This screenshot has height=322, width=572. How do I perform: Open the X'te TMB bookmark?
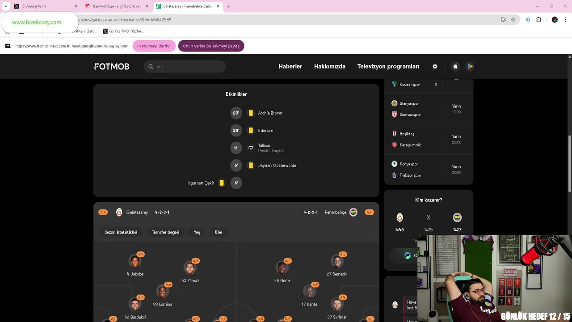(123, 31)
